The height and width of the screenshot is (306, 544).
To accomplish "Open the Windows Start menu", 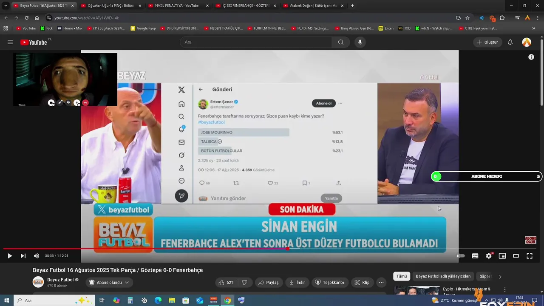I will click(6, 300).
